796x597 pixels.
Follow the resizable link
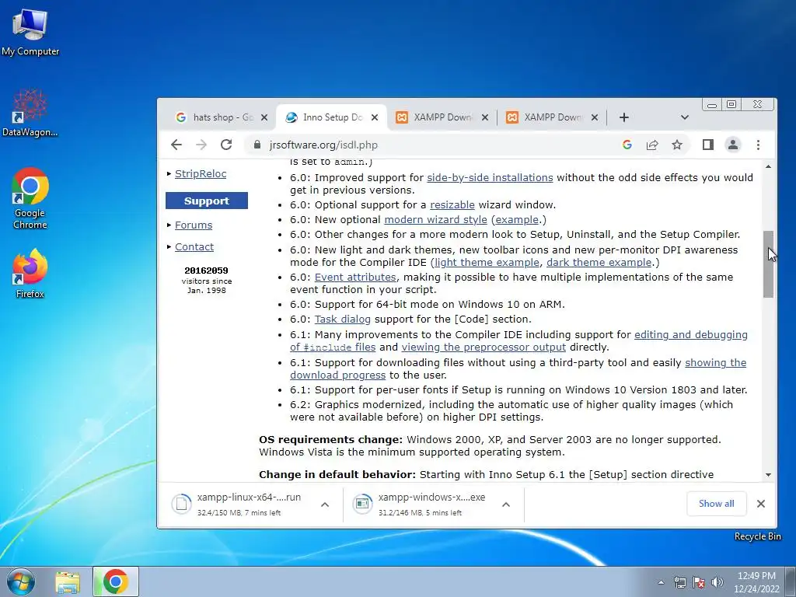pos(452,205)
